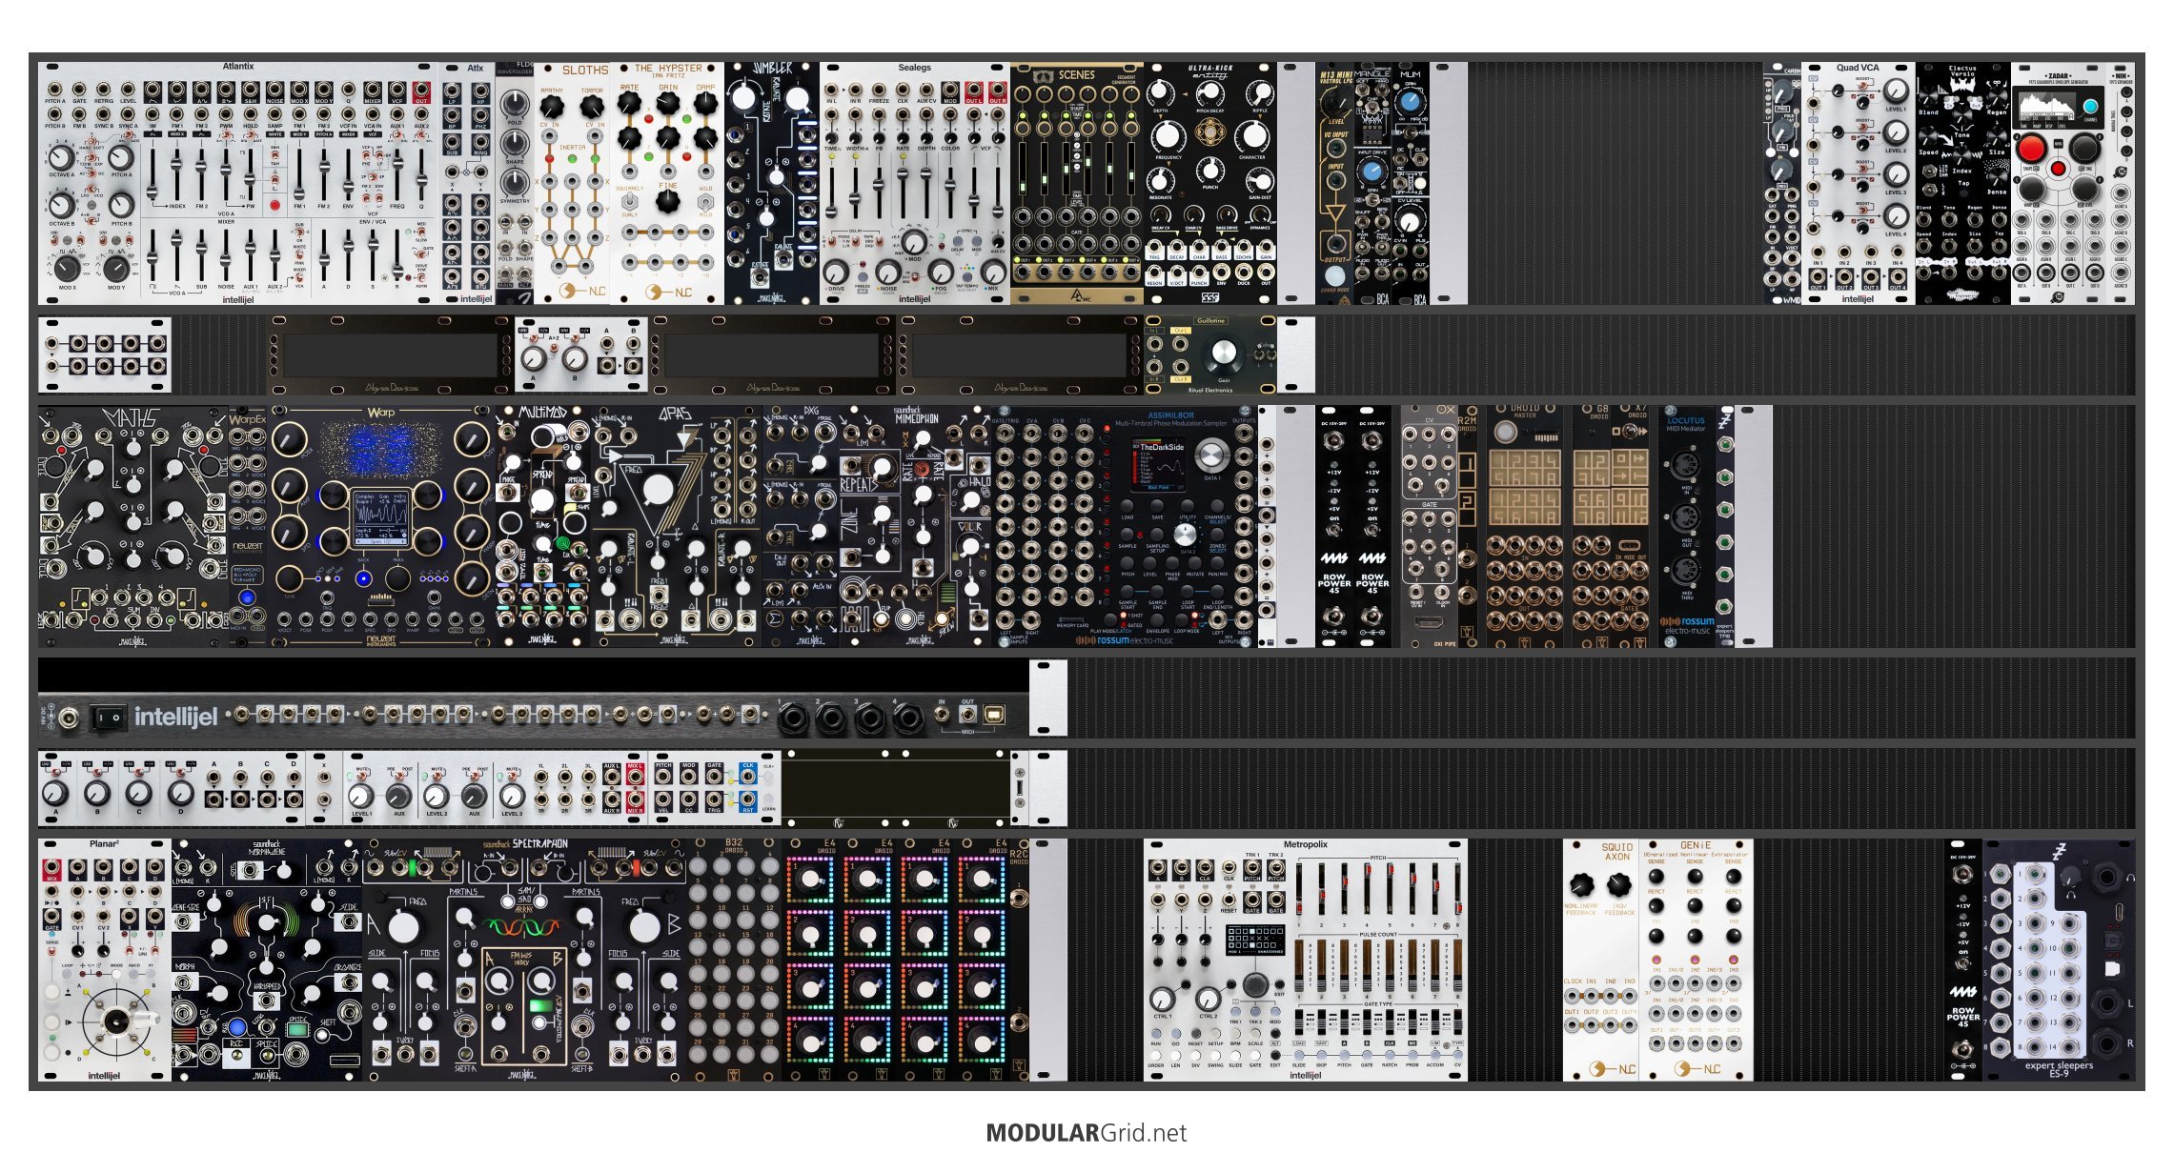Select the Maths module
This screenshot has height=1153, width=2174.
click(x=133, y=526)
